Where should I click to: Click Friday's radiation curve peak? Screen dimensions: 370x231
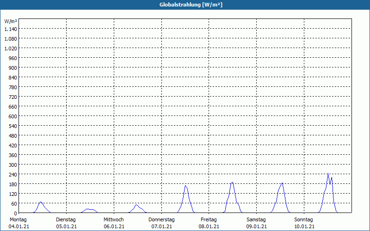click(233, 182)
